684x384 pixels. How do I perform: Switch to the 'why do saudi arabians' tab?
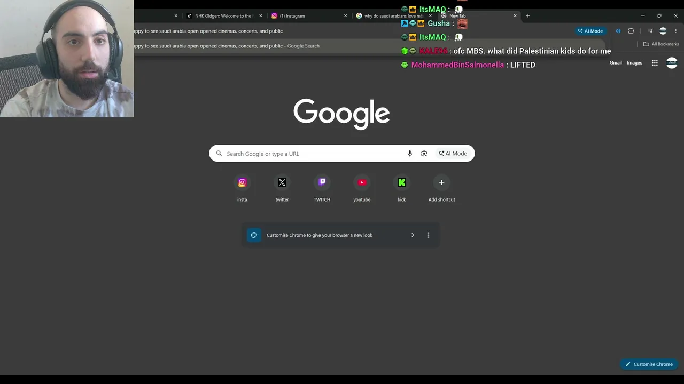pyautogui.click(x=393, y=16)
